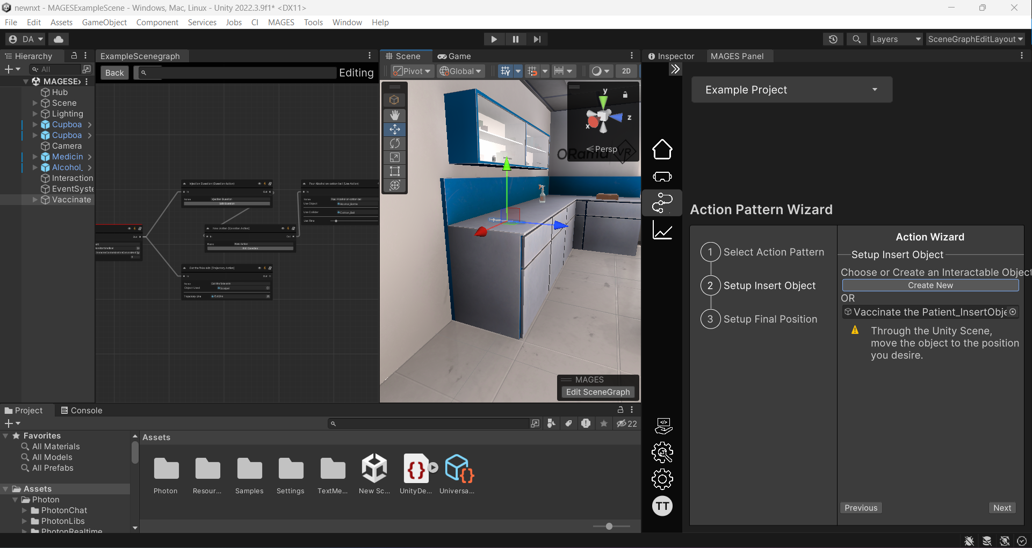Click the search by log type icon

point(586,423)
